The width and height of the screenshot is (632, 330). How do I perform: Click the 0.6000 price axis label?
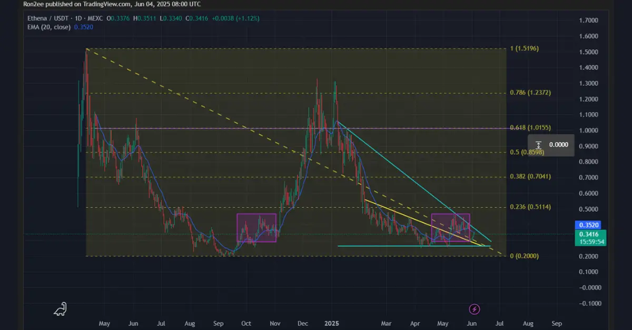pos(588,194)
